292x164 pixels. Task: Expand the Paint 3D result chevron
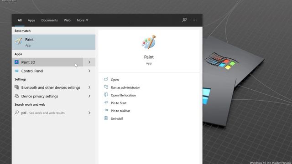tap(89, 62)
